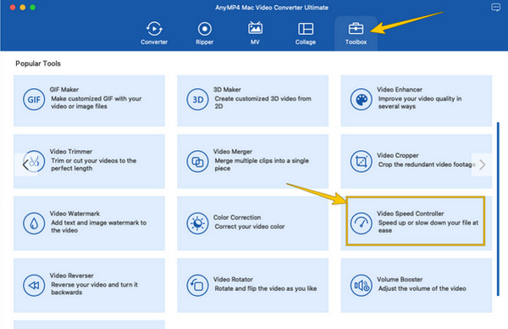Click the Video Merger icon

point(197,161)
